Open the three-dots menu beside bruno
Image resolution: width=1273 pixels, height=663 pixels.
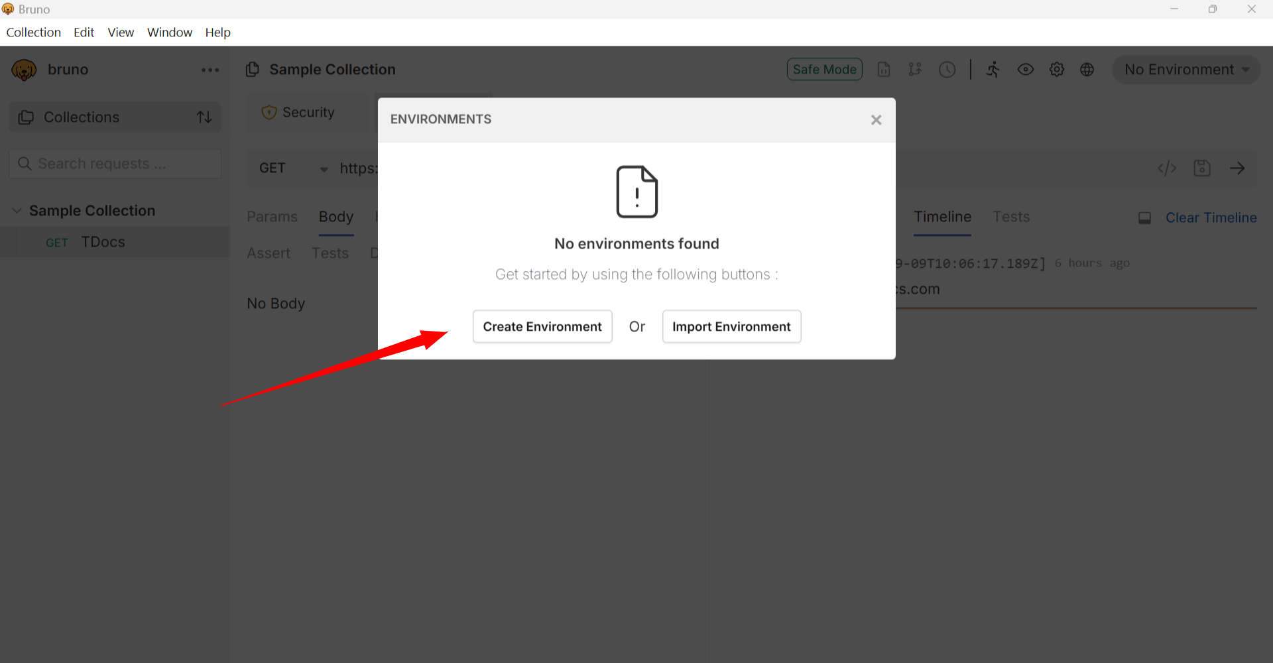click(210, 70)
